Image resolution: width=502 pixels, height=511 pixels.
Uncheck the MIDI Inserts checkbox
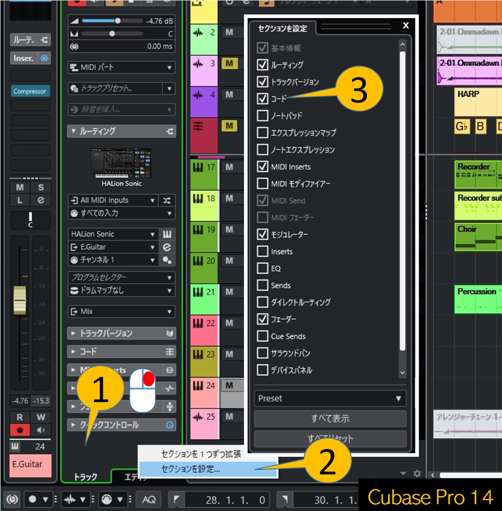[x=263, y=167]
